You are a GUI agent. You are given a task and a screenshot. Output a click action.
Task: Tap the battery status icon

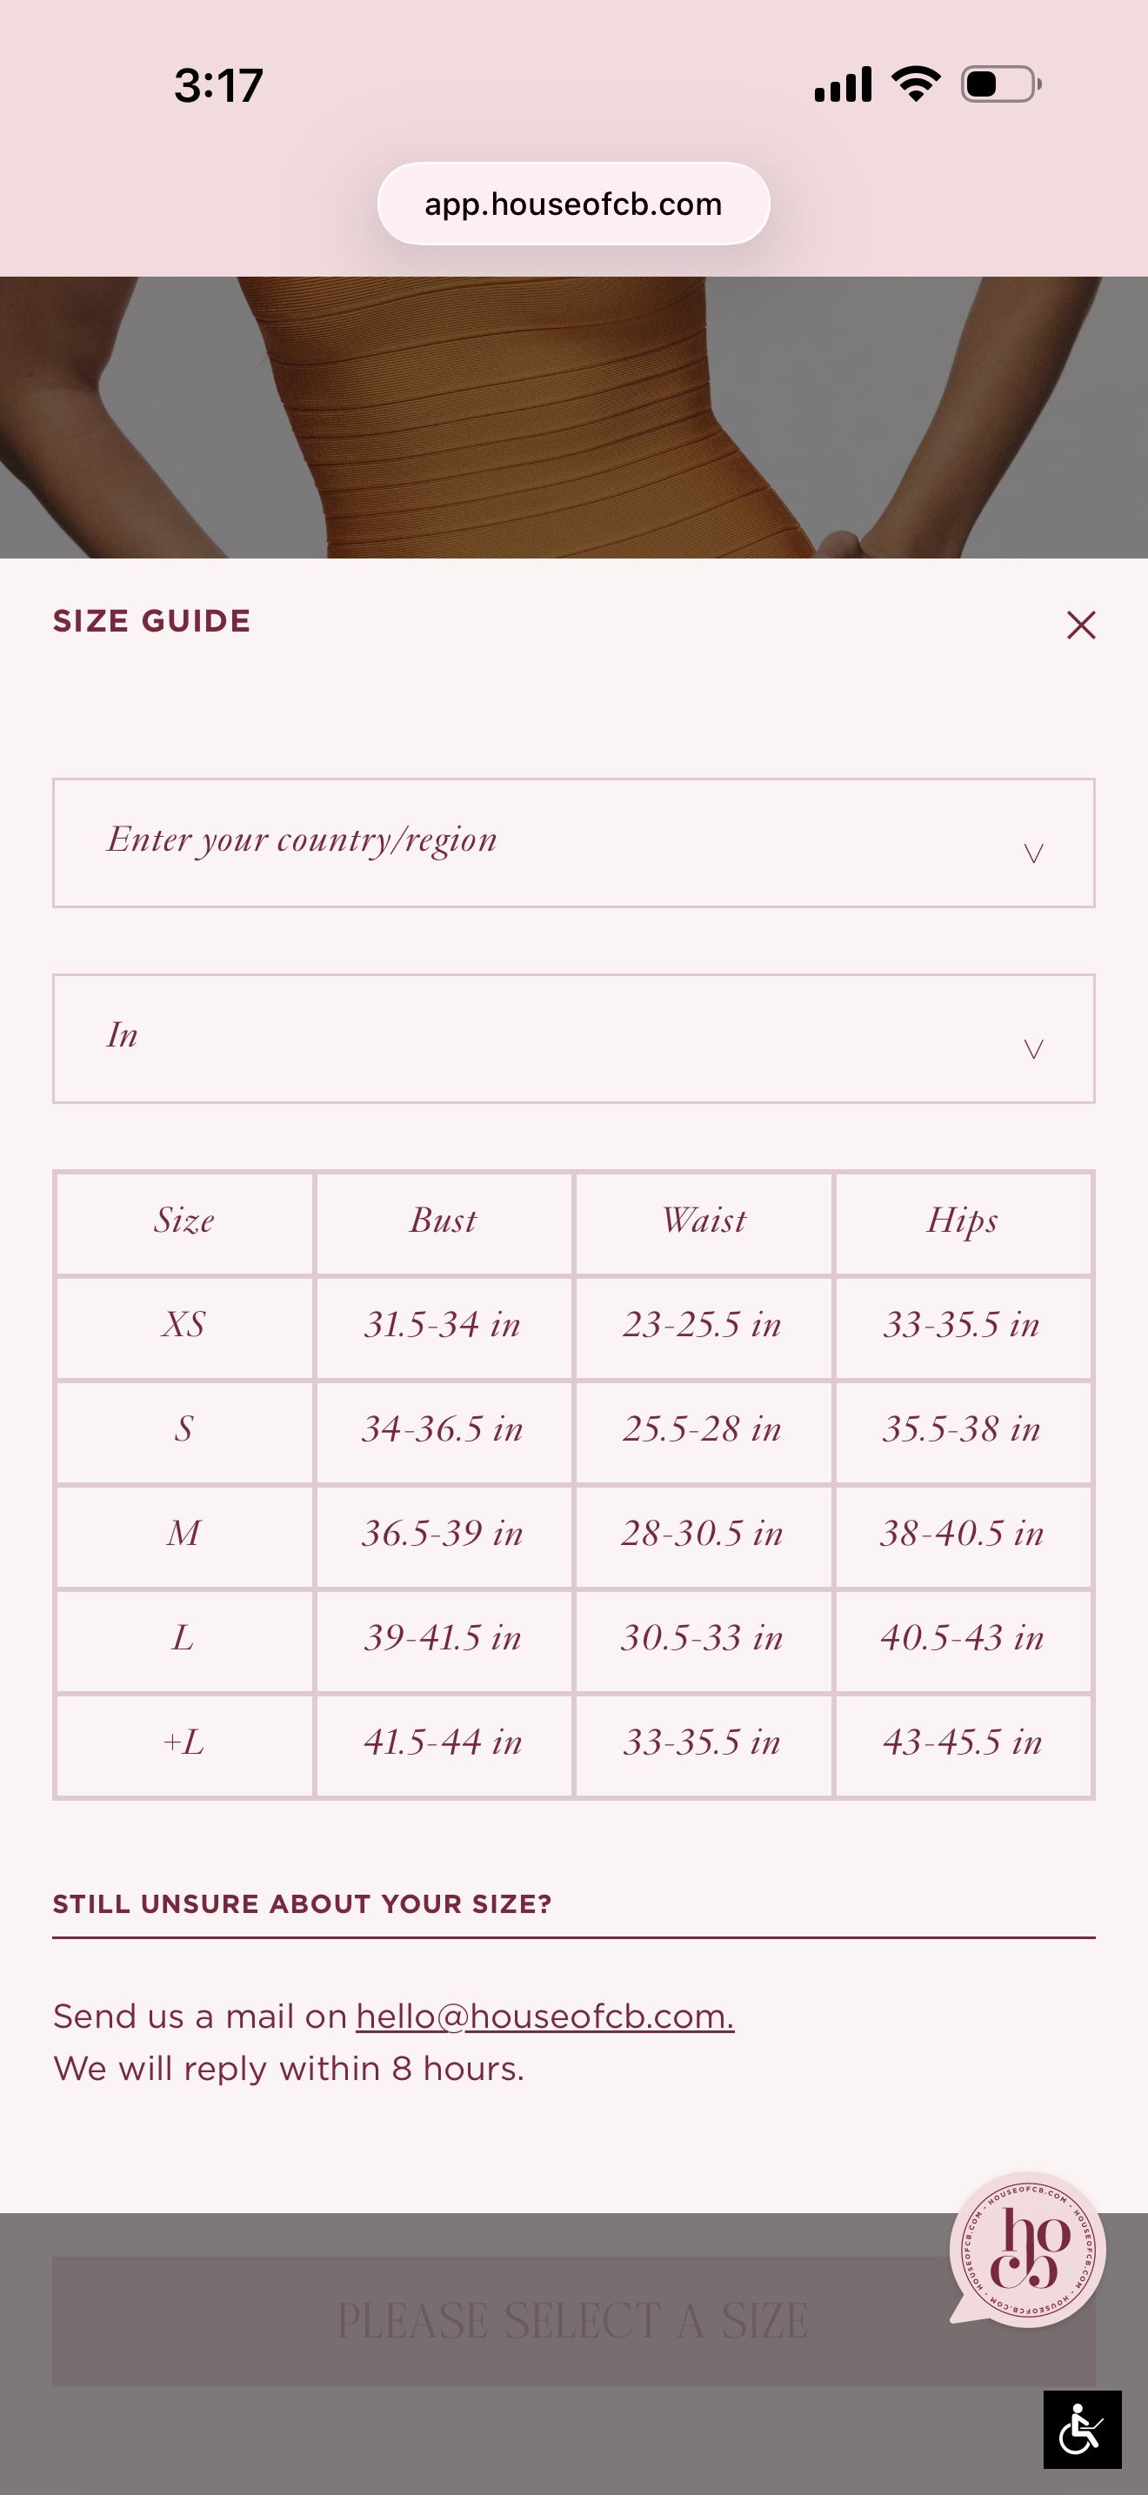tap(1001, 84)
